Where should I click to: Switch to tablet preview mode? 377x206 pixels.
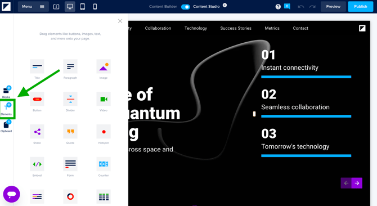point(83,7)
